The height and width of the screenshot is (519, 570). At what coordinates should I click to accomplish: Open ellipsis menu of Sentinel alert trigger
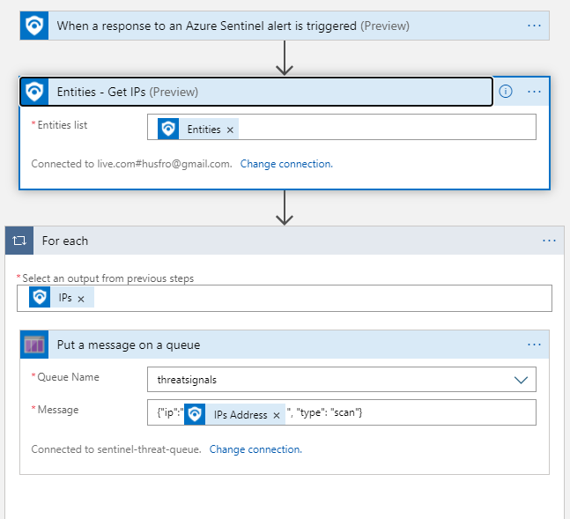coord(534,26)
